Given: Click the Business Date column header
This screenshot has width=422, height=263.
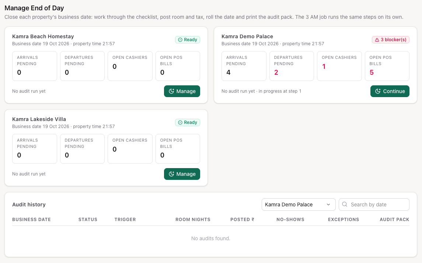Looking at the screenshot, I should tap(31, 220).
